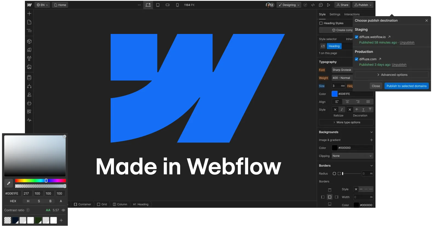
Task: Toggle contrast ratio preview eye icon
Action: tap(63, 210)
